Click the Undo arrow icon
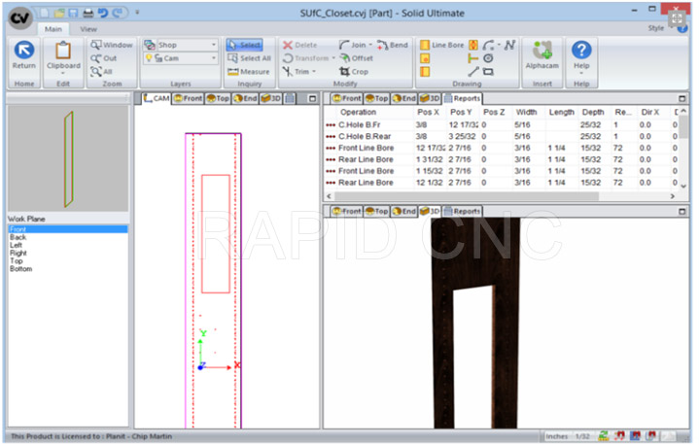Screen dimensions: 699x445 102,13
